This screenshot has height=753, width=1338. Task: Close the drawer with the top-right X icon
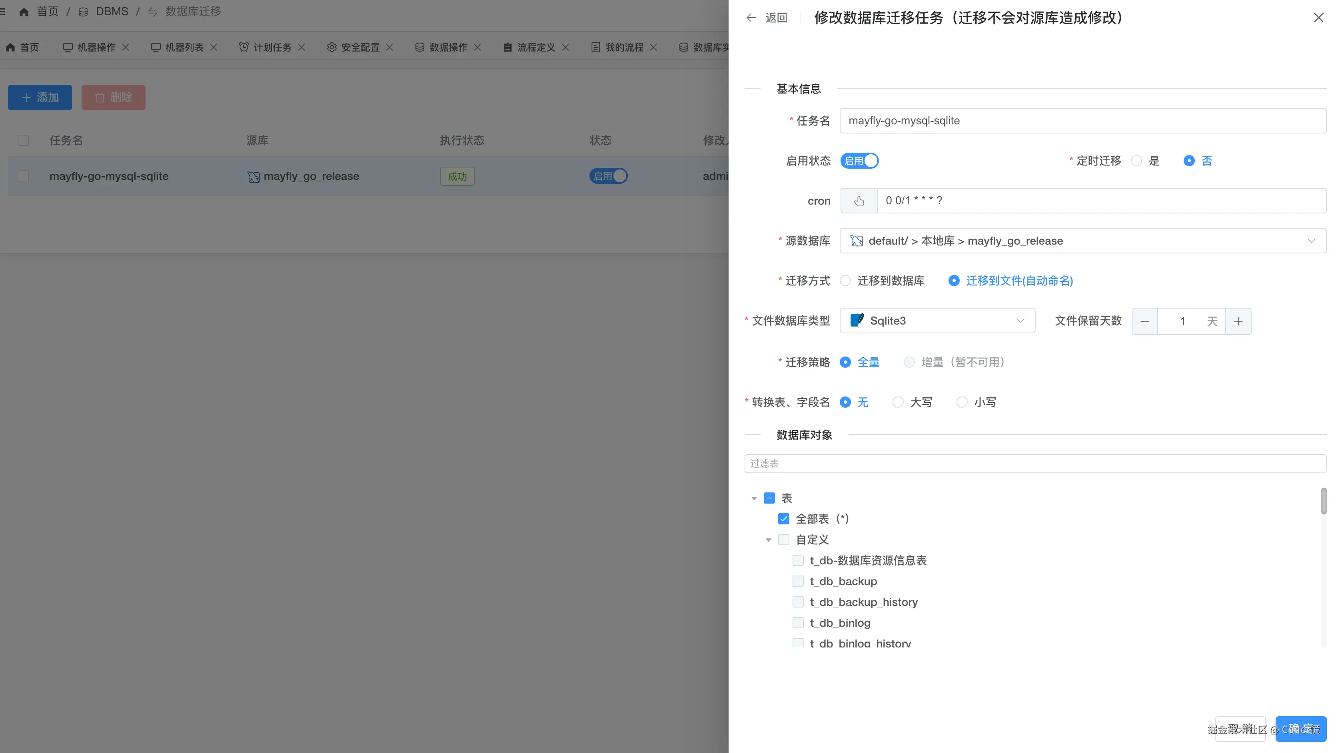[x=1318, y=18]
